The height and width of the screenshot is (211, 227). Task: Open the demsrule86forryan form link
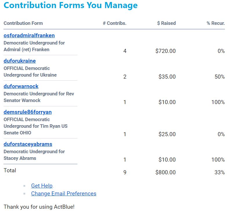28,112
